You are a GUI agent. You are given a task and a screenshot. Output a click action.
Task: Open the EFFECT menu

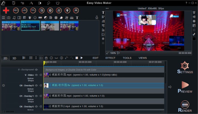click(110, 58)
